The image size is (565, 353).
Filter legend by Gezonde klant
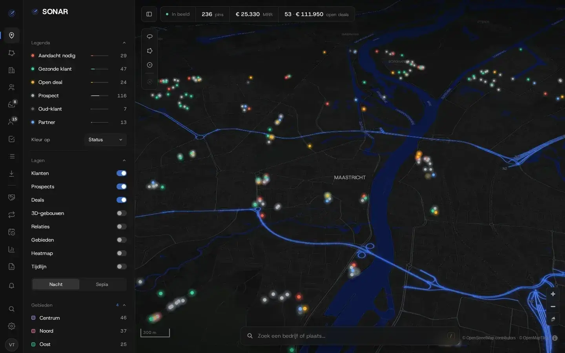[79, 69]
